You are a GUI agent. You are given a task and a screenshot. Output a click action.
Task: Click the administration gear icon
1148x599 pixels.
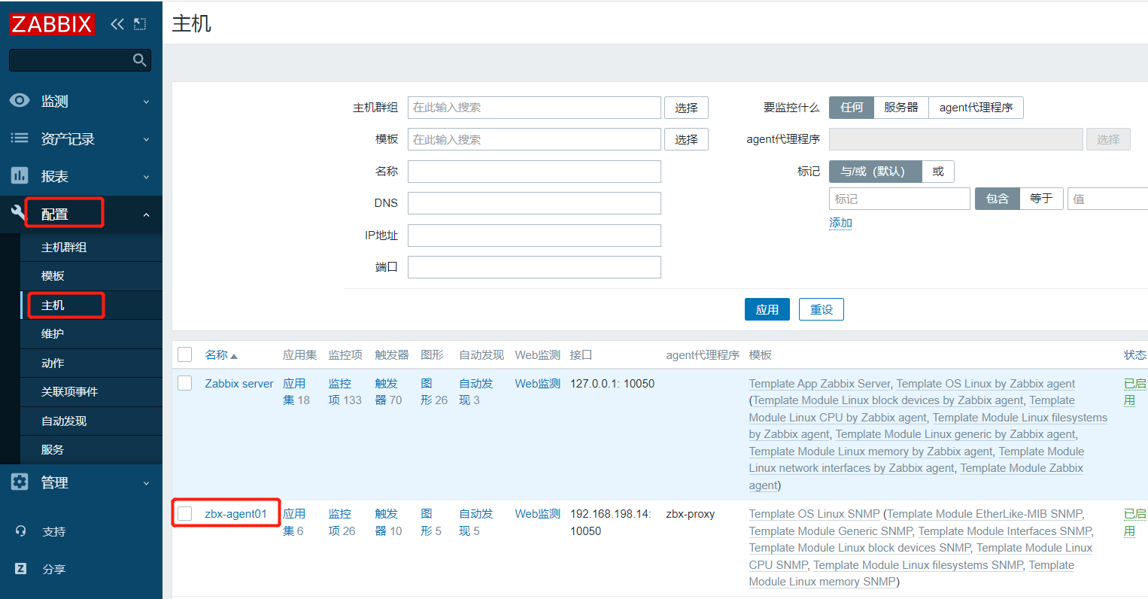[x=20, y=482]
